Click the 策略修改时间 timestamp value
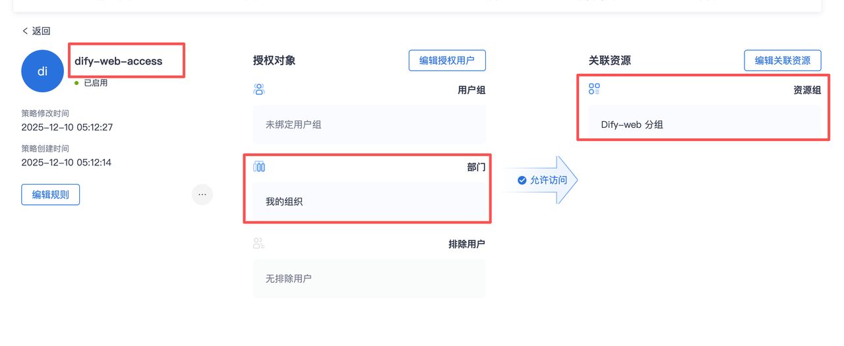The image size is (844, 346). click(67, 127)
